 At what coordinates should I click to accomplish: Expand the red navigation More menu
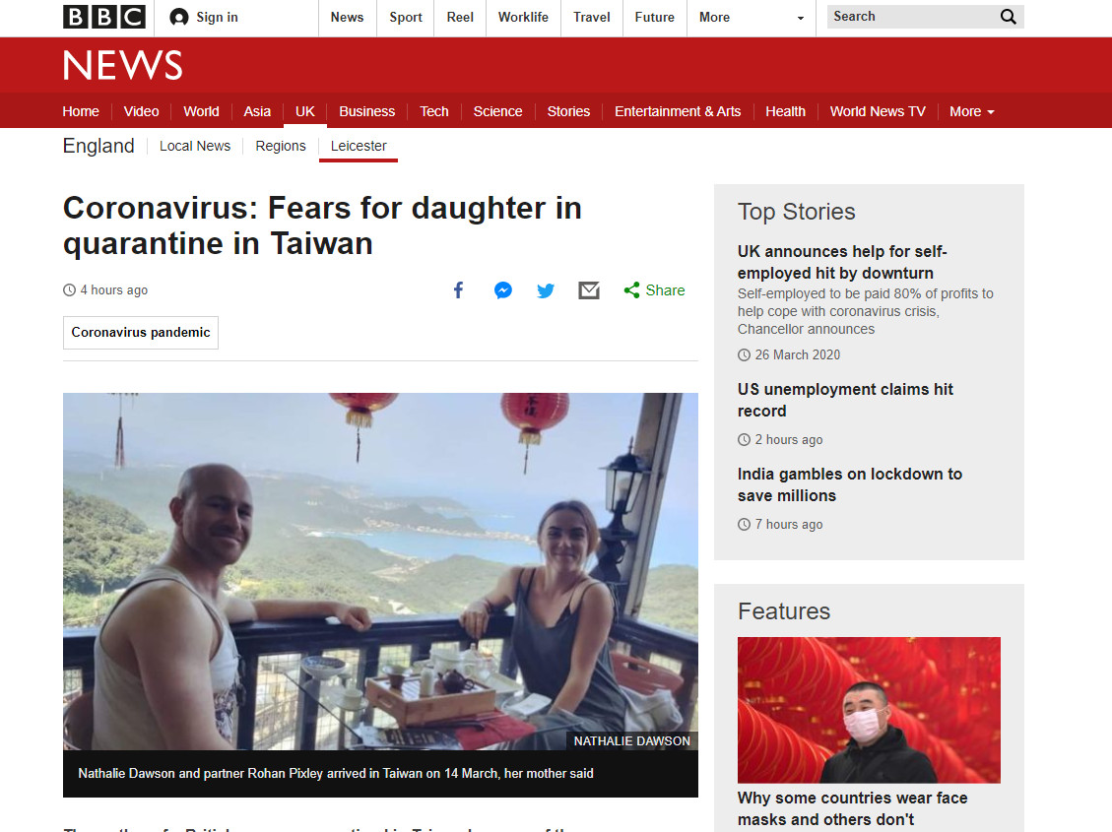pyautogui.click(x=971, y=111)
